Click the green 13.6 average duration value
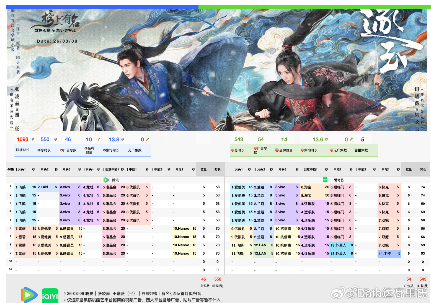The image size is (431, 303). 318,139
